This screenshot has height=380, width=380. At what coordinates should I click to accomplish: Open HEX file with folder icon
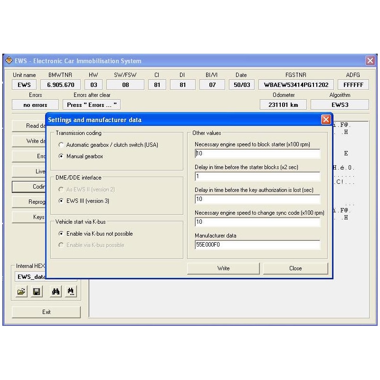tap(21, 292)
